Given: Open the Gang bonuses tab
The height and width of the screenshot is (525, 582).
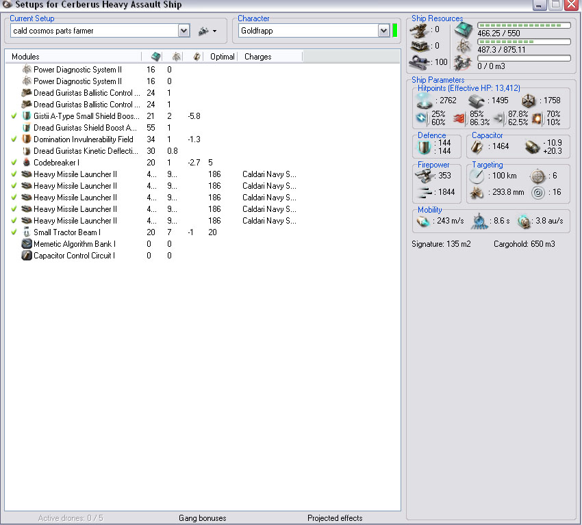Looking at the screenshot, I should click(202, 518).
